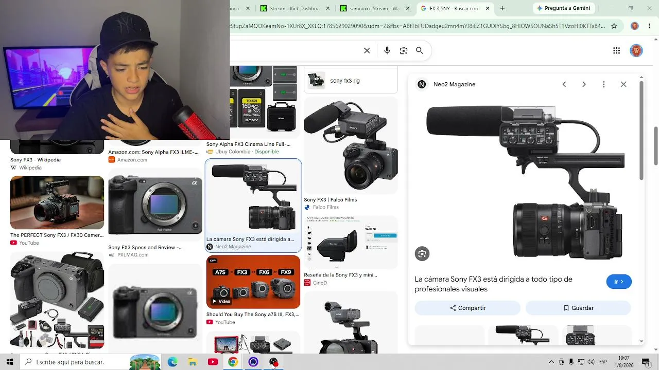Open the landscape widget in taskbar search
659x370 pixels.
[145, 362]
